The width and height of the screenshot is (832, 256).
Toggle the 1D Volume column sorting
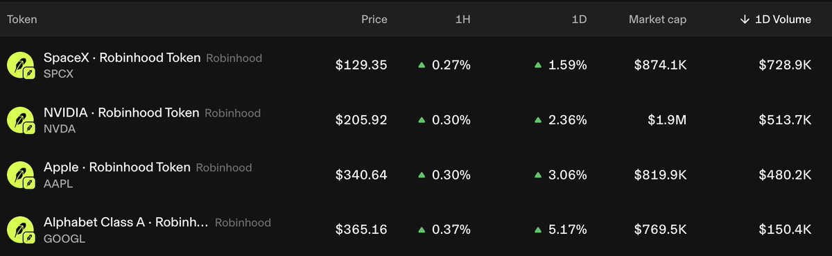pyautogui.click(x=775, y=19)
